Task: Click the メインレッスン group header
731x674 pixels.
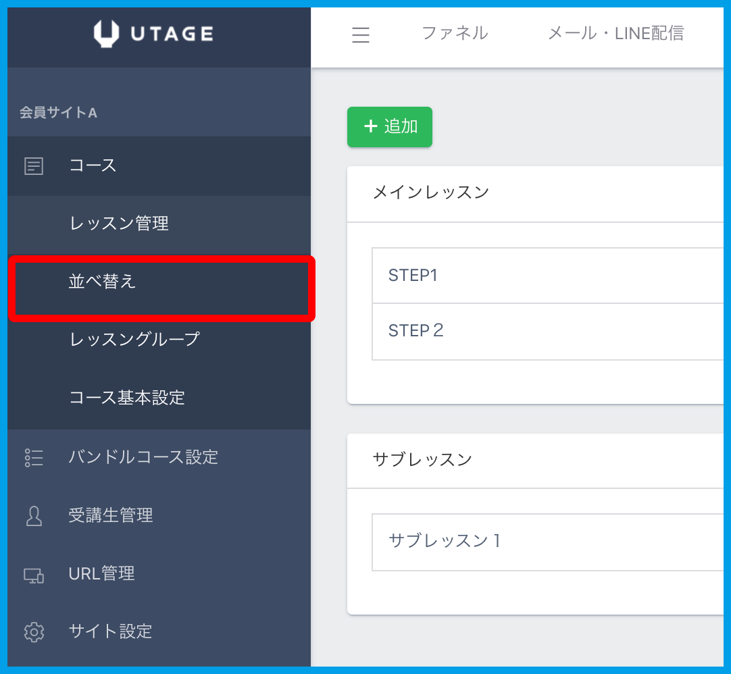Action: pos(431,192)
